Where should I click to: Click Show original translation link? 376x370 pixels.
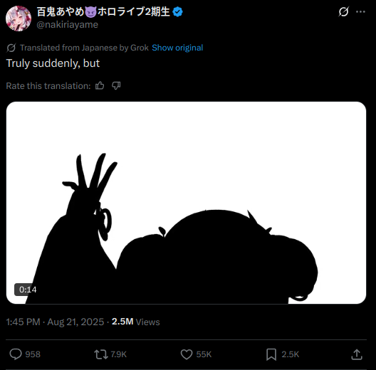(x=177, y=48)
